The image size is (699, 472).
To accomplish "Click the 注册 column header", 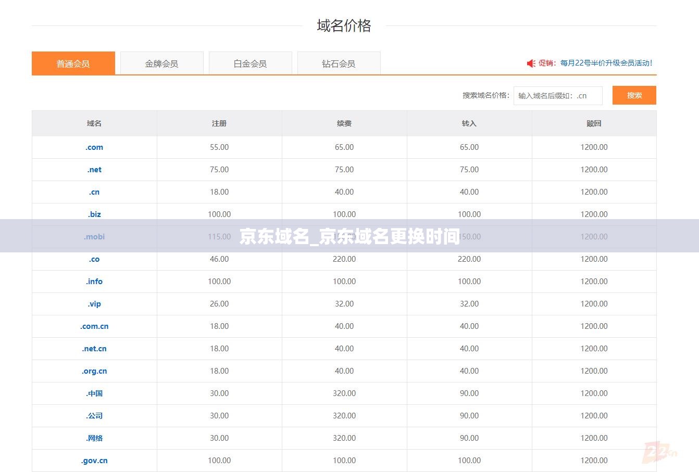I will 219,123.
